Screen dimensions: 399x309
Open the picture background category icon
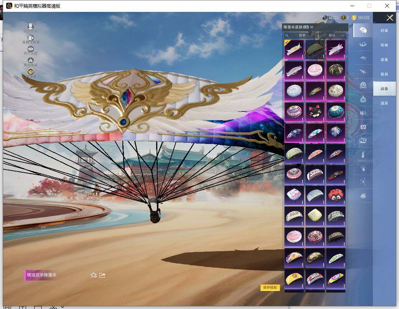[363, 141]
